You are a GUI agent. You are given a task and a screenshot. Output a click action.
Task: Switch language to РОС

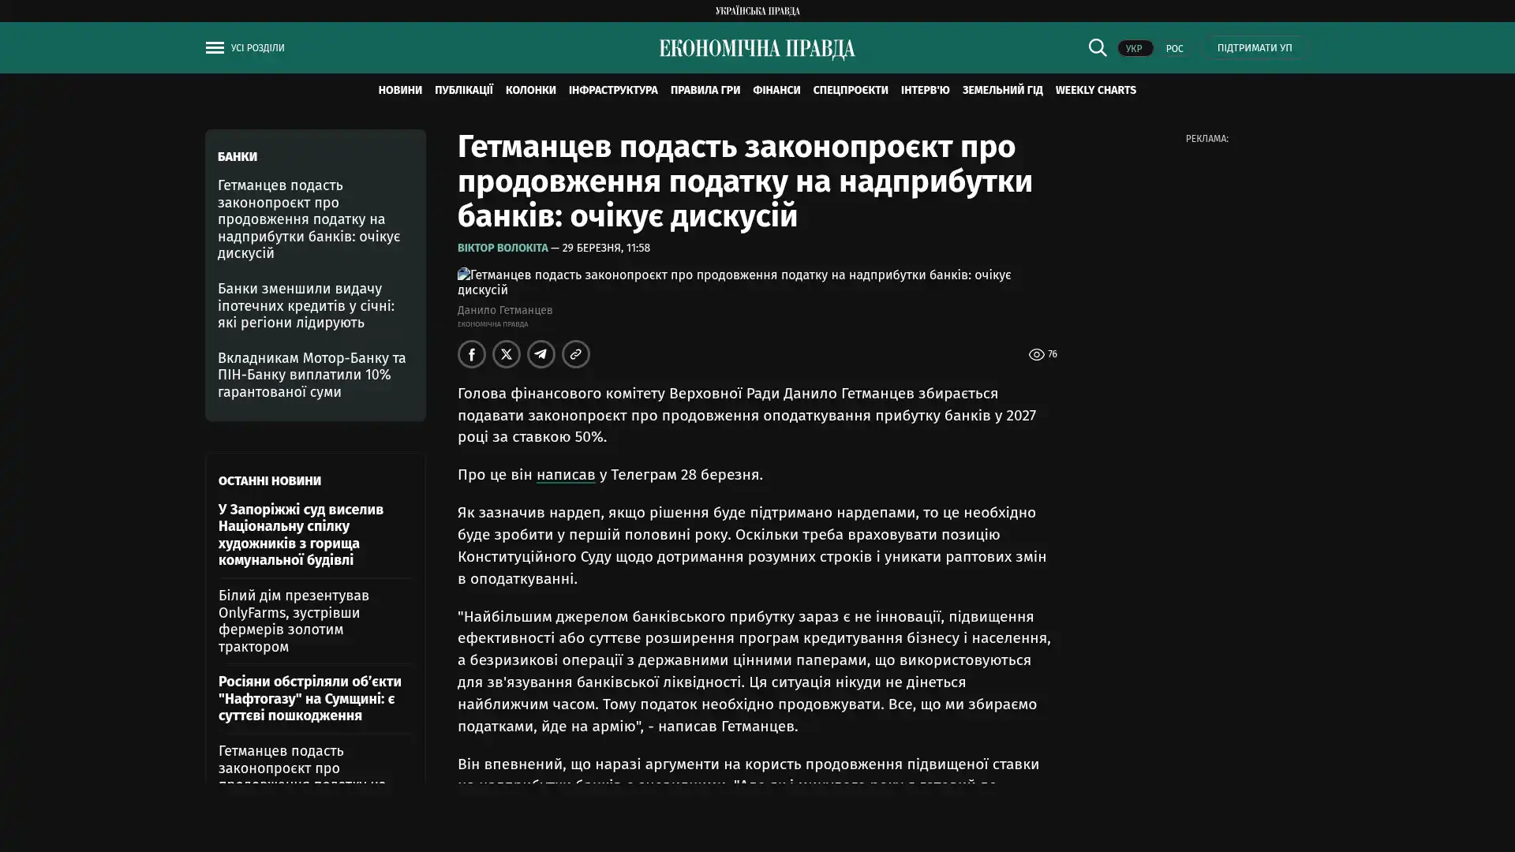point(1174,49)
